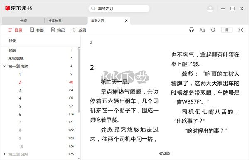Minimize the reader window
This screenshot has width=249, height=160.
click(223, 9)
